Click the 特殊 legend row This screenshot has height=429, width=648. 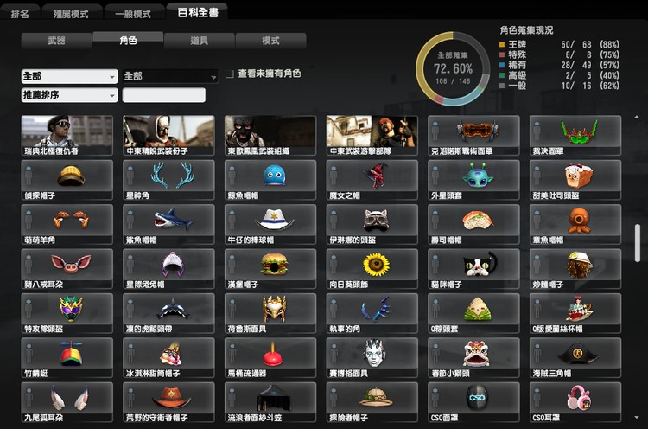tap(560, 54)
